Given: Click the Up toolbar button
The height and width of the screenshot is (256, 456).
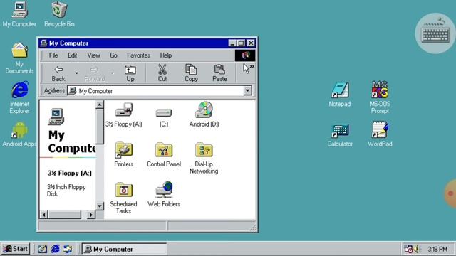Looking at the screenshot, I should click(x=130, y=73).
